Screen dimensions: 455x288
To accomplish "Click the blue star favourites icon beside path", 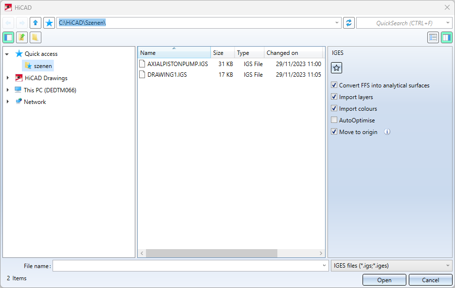I will (x=49, y=23).
